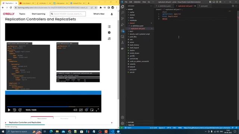Viewport: 239px width, 134px height.
Task: Open the table of contents list icon
Action: coord(109,26)
